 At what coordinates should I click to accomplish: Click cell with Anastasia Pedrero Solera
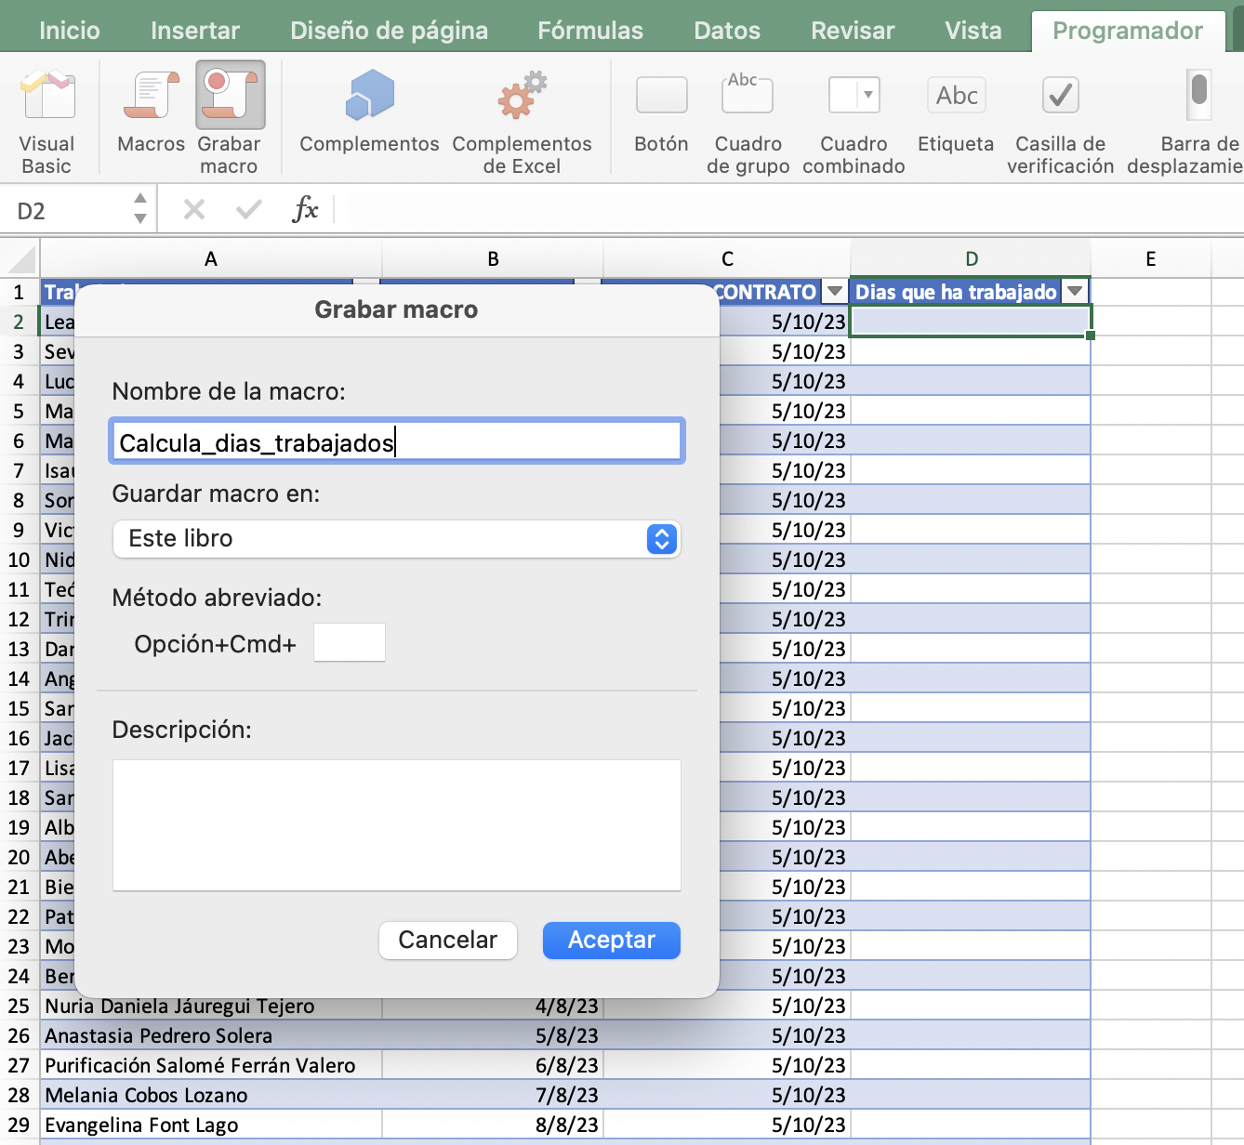[x=211, y=1035]
